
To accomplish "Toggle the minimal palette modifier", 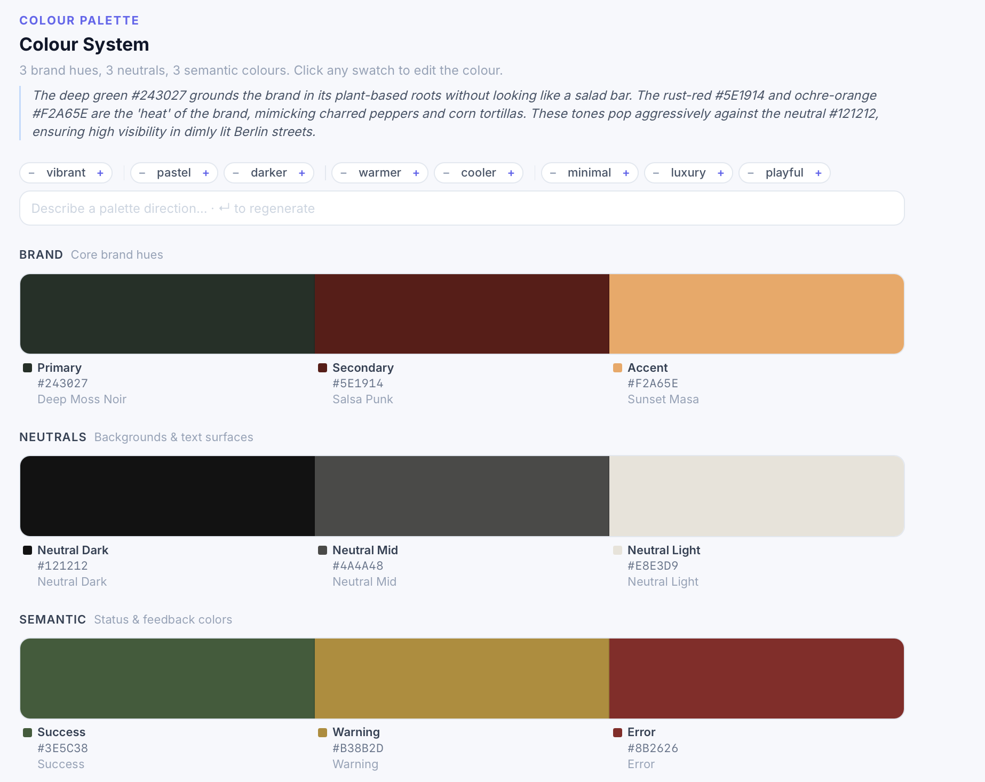I will [589, 172].
